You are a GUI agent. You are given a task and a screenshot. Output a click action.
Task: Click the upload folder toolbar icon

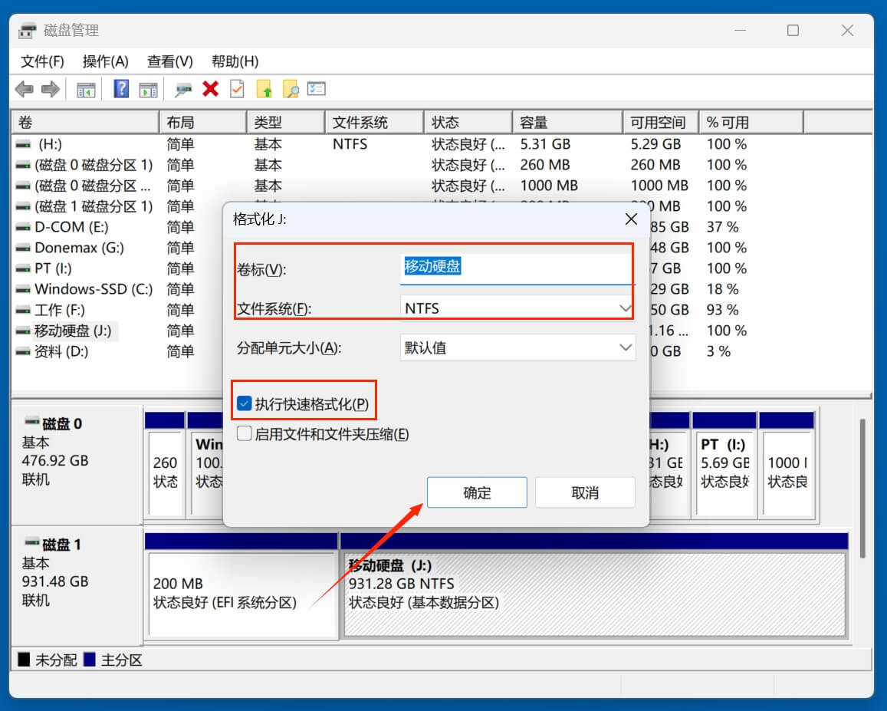click(264, 89)
